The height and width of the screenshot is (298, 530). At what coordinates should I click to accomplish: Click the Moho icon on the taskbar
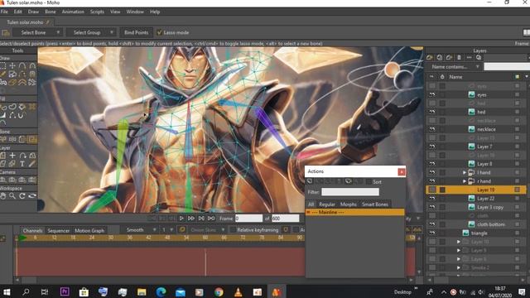point(277,291)
